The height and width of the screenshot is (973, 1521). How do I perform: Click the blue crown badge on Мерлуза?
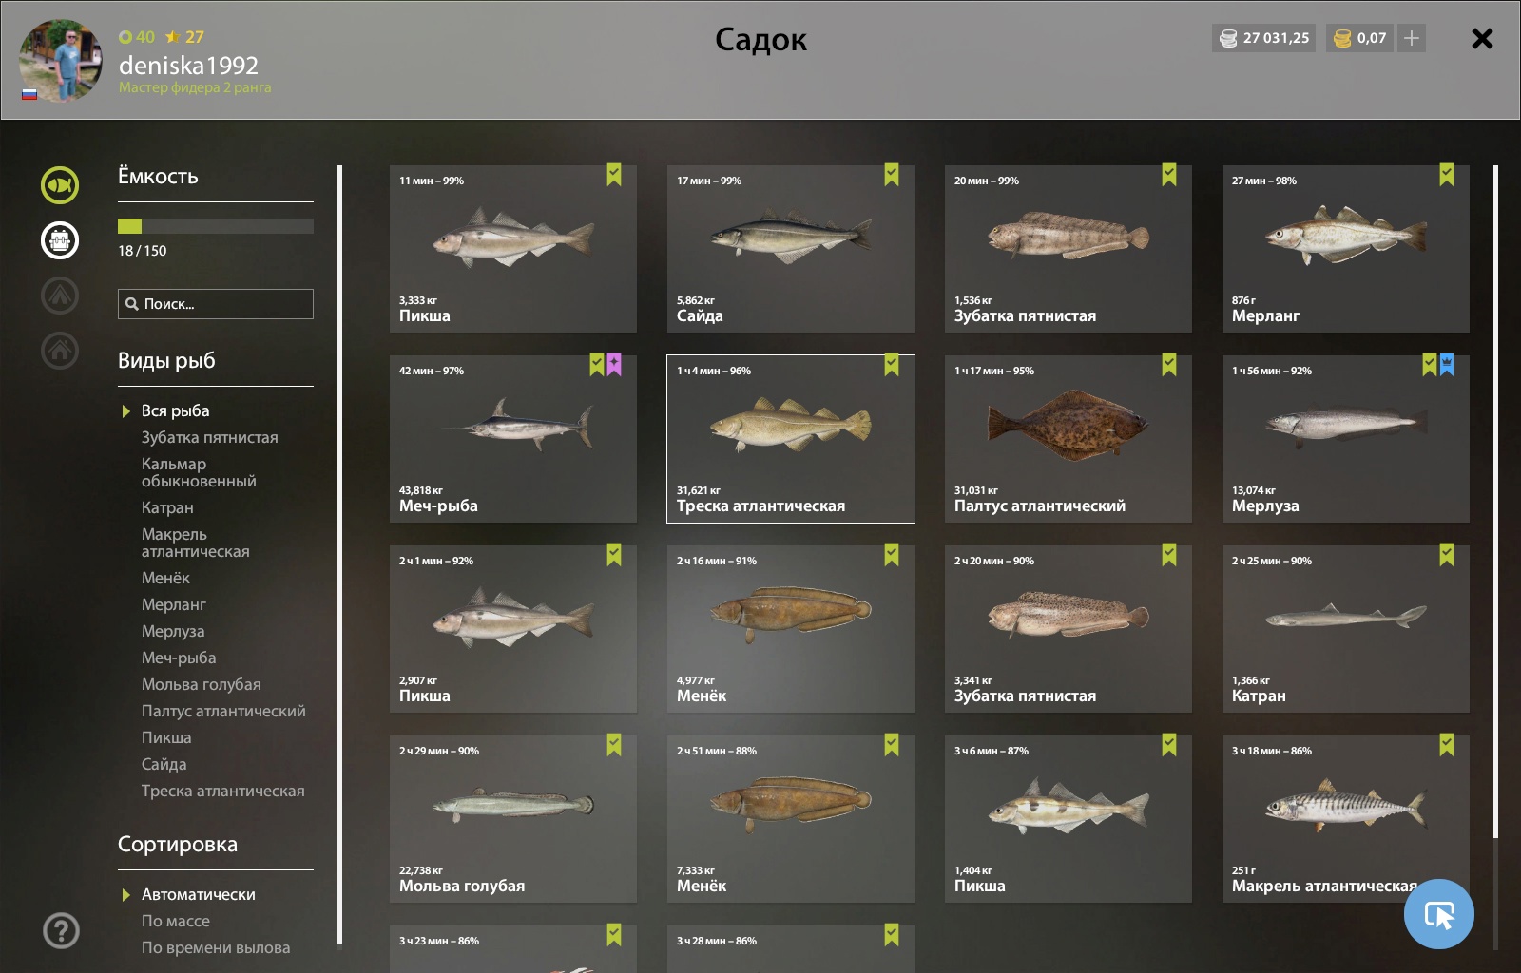1447,365
